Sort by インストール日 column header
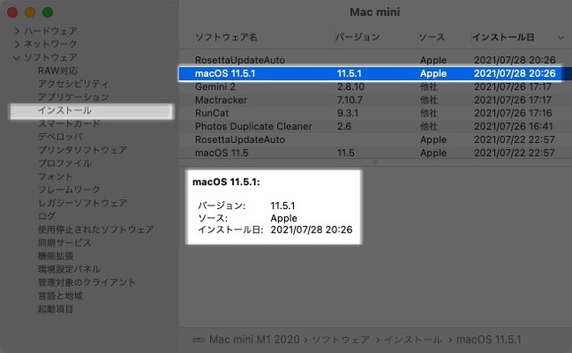 pos(503,38)
